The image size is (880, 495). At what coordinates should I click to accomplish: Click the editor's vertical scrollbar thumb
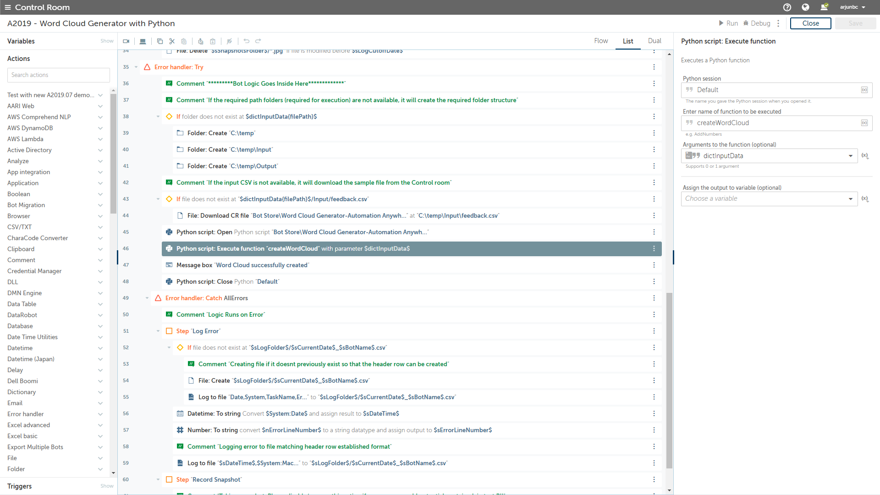coord(670,380)
